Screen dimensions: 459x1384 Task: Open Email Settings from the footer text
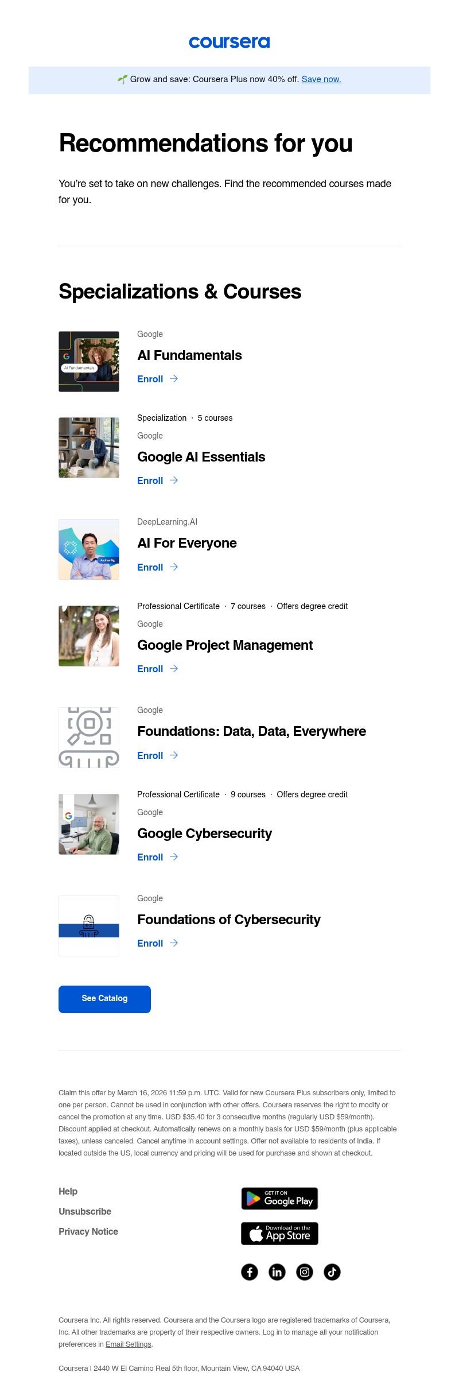click(x=130, y=1343)
